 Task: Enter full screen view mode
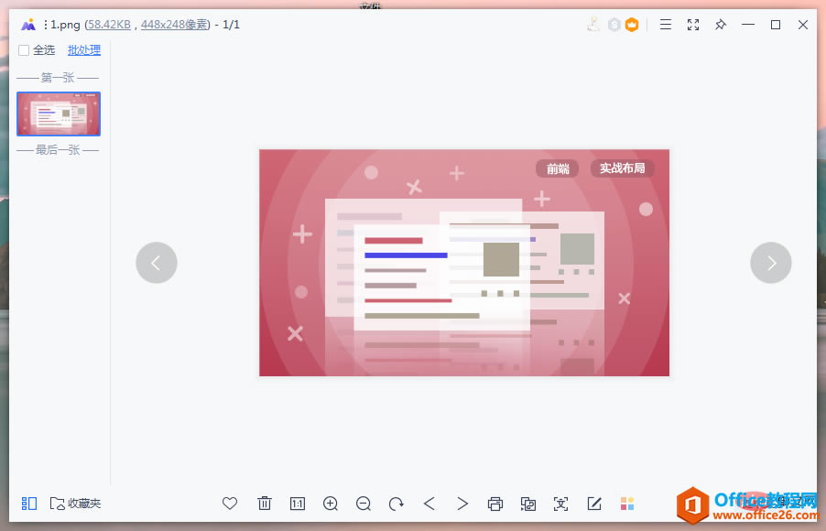pyautogui.click(x=693, y=24)
